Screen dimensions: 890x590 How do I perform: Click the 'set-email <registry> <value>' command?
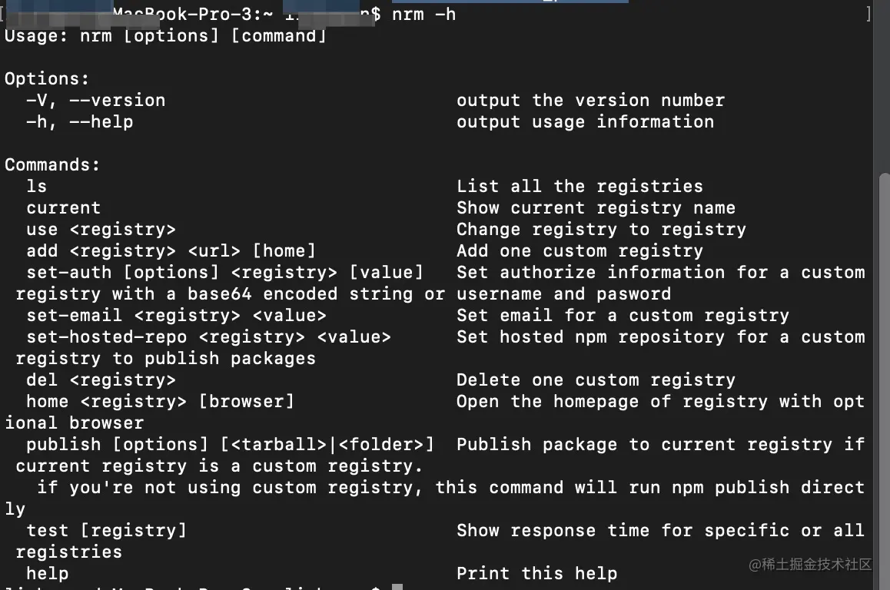click(x=176, y=316)
